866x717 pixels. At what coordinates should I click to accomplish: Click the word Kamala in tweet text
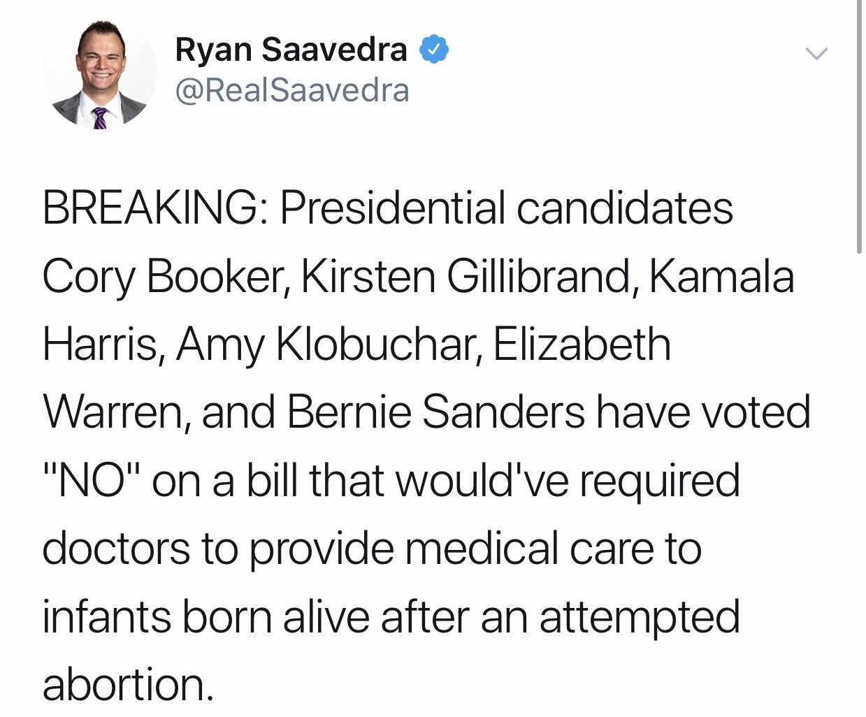tap(722, 276)
